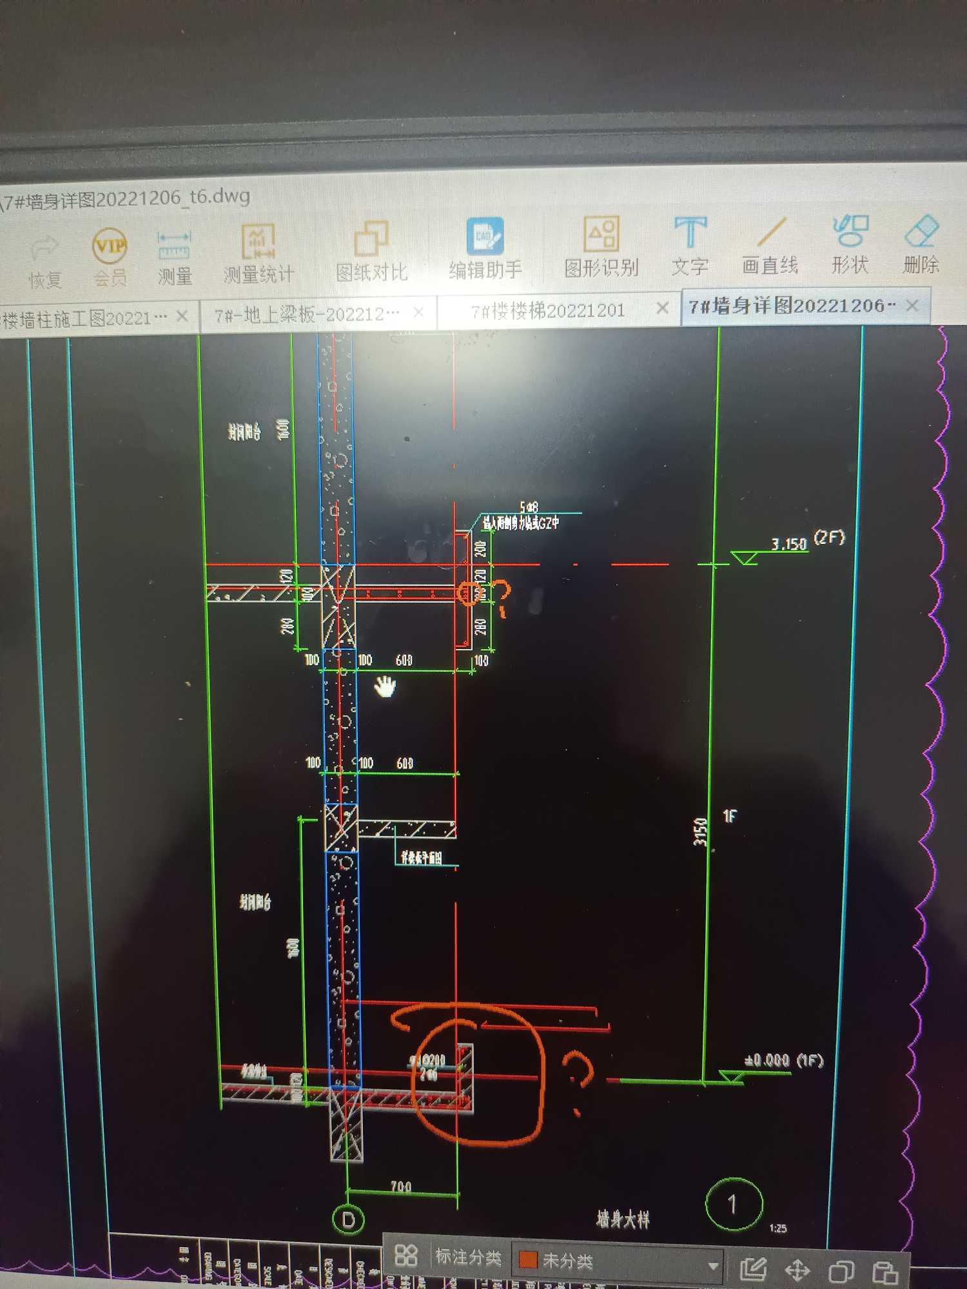Close the 楼墙柱施工图 tab
The height and width of the screenshot is (1289, 967).
click(x=182, y=316)
